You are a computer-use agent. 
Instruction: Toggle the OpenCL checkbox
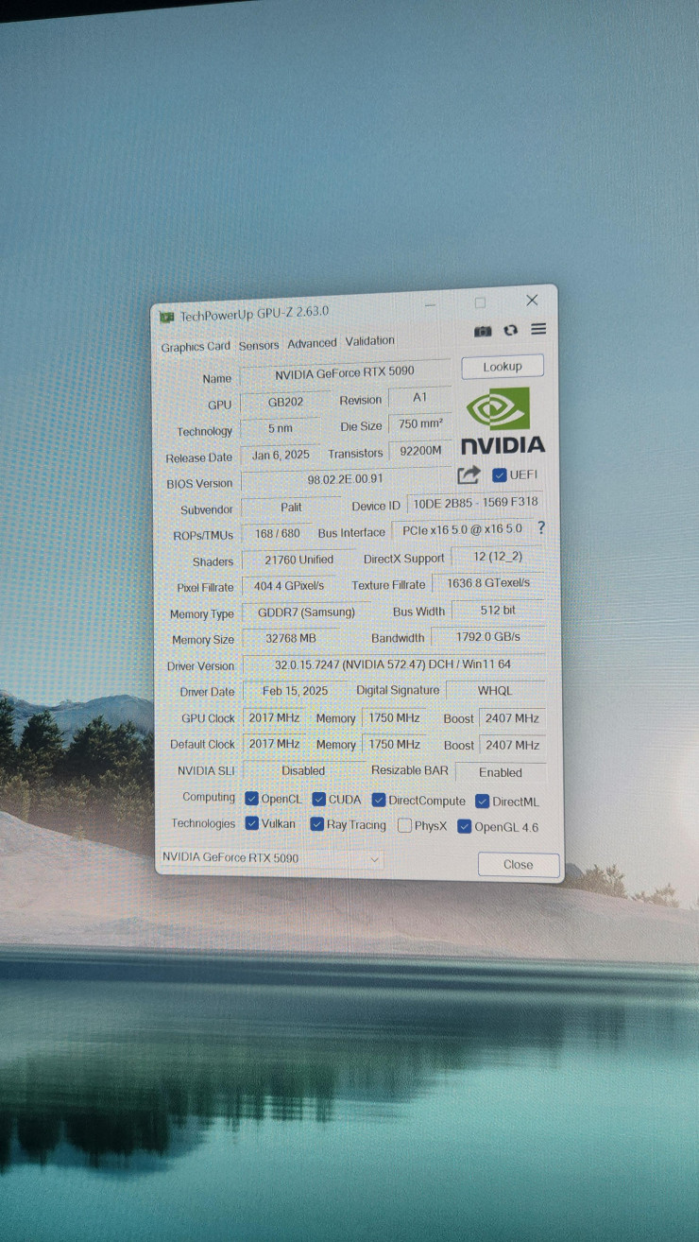tap(251, 799)
